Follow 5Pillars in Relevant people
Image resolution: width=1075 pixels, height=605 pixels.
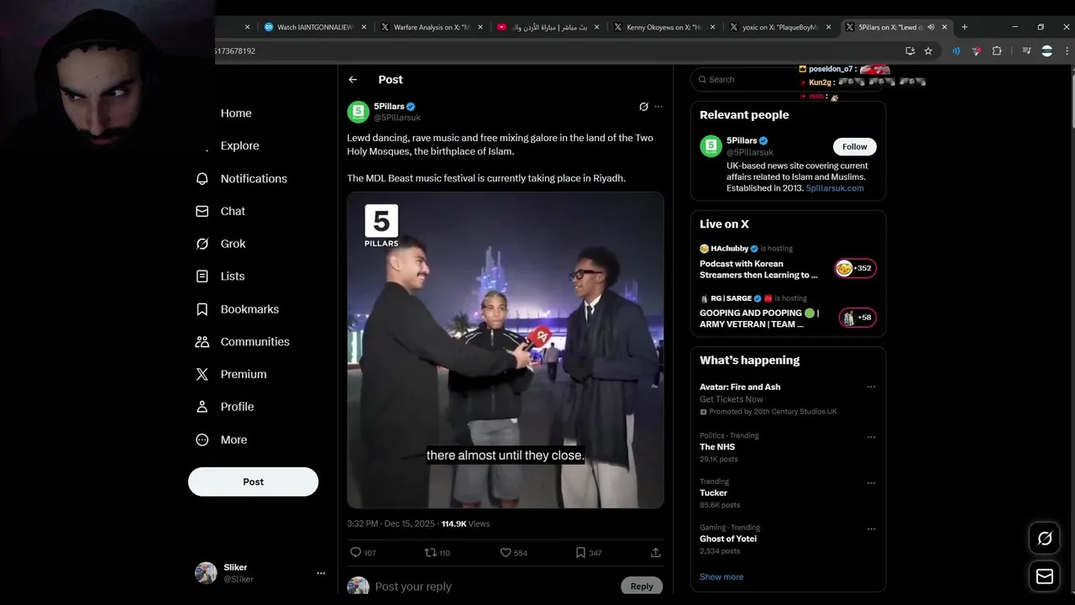[854, 146]
